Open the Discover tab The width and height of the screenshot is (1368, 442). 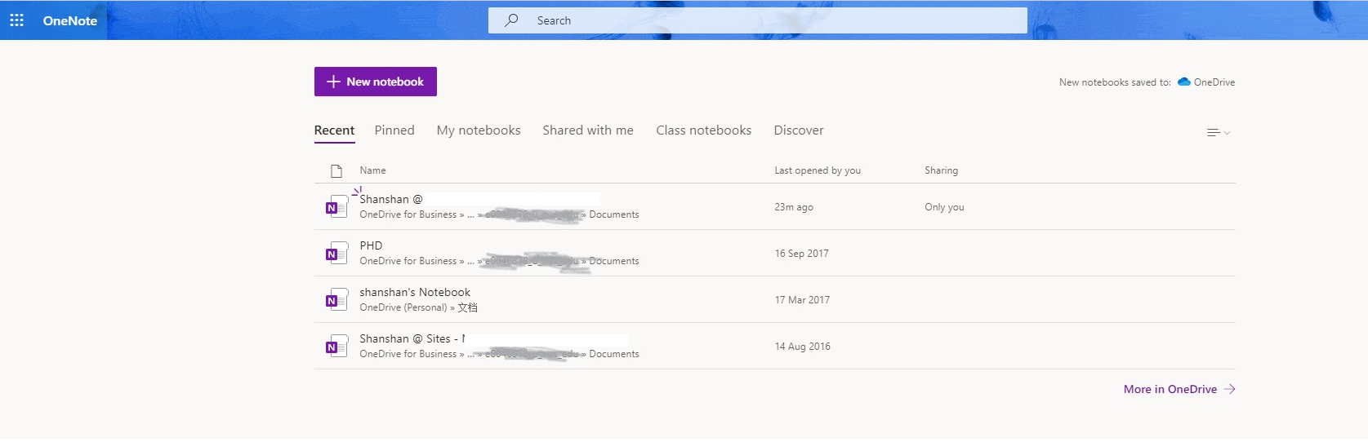pyautogui.click(x=799, y=130)
